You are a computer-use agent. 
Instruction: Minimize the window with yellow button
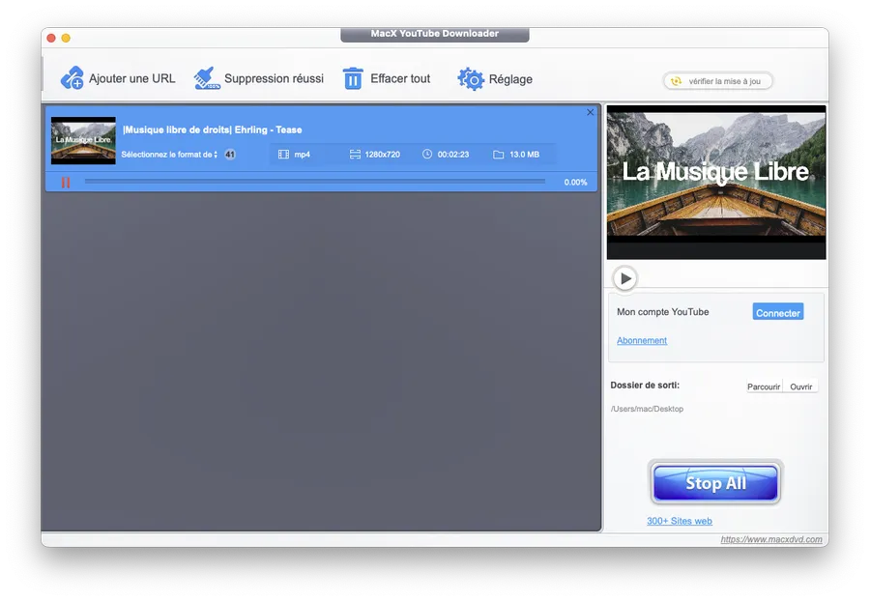pos(66,38)
